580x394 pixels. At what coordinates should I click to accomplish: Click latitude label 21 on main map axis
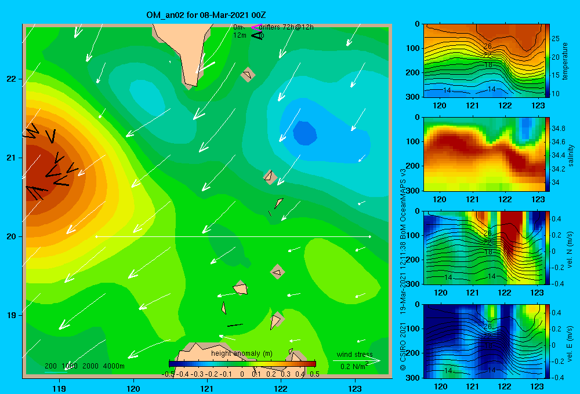pos(11,158)
